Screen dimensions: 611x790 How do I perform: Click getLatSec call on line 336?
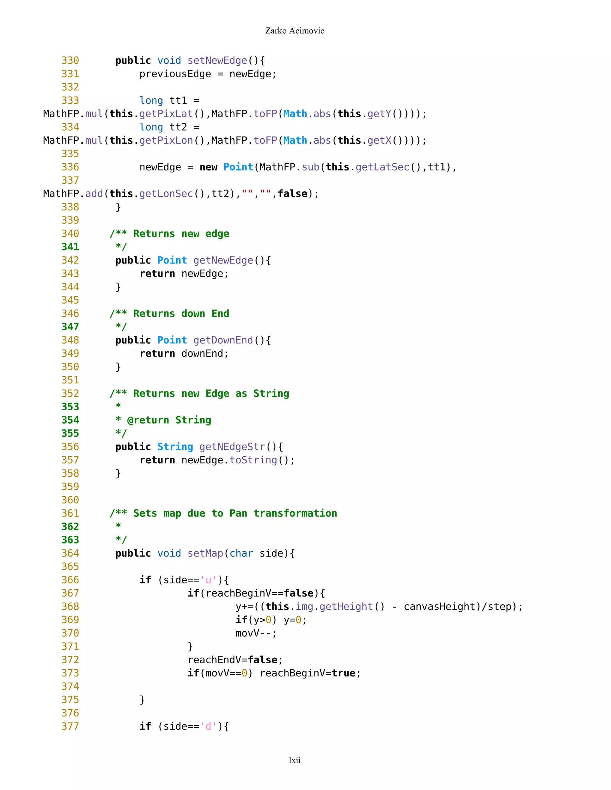(382, 167)
